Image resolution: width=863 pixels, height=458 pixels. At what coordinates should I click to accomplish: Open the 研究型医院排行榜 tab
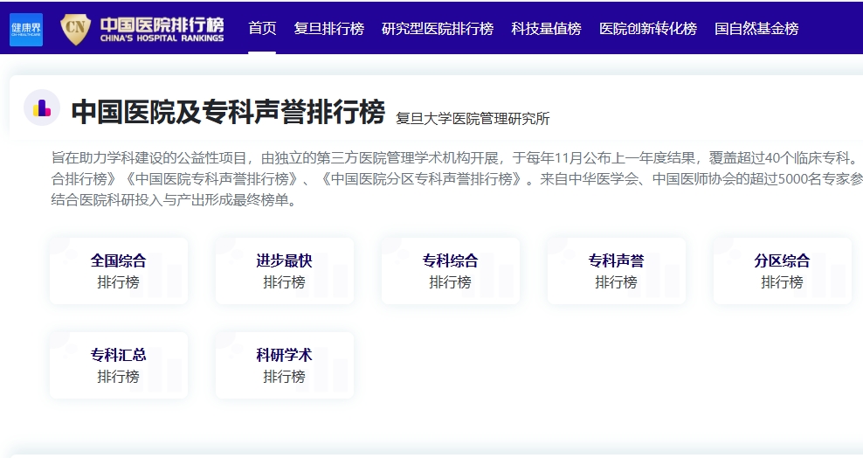[x=438, y=28]
